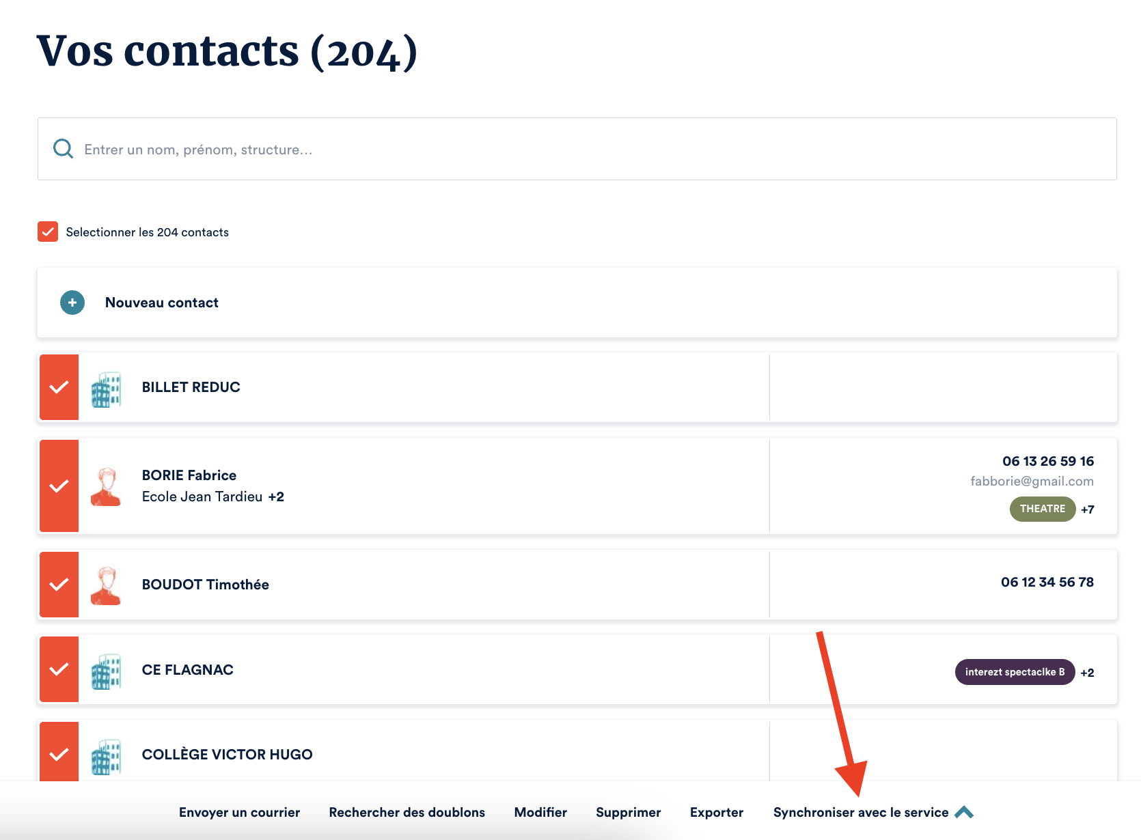Choose Rechercher des doublons action
1141x840 pixels.
tap(407, 812)
